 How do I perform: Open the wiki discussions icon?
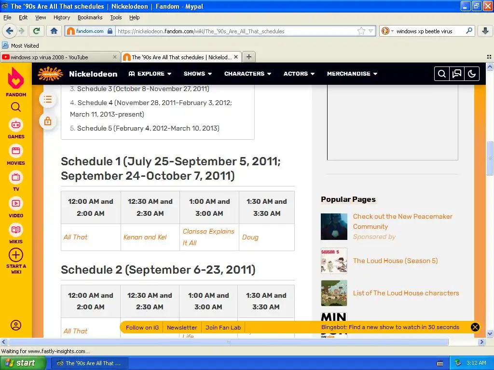pos(457,74)
